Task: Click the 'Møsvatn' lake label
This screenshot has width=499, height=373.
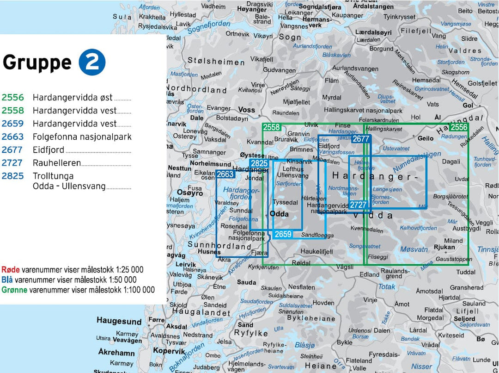Action: click(414, 249)
